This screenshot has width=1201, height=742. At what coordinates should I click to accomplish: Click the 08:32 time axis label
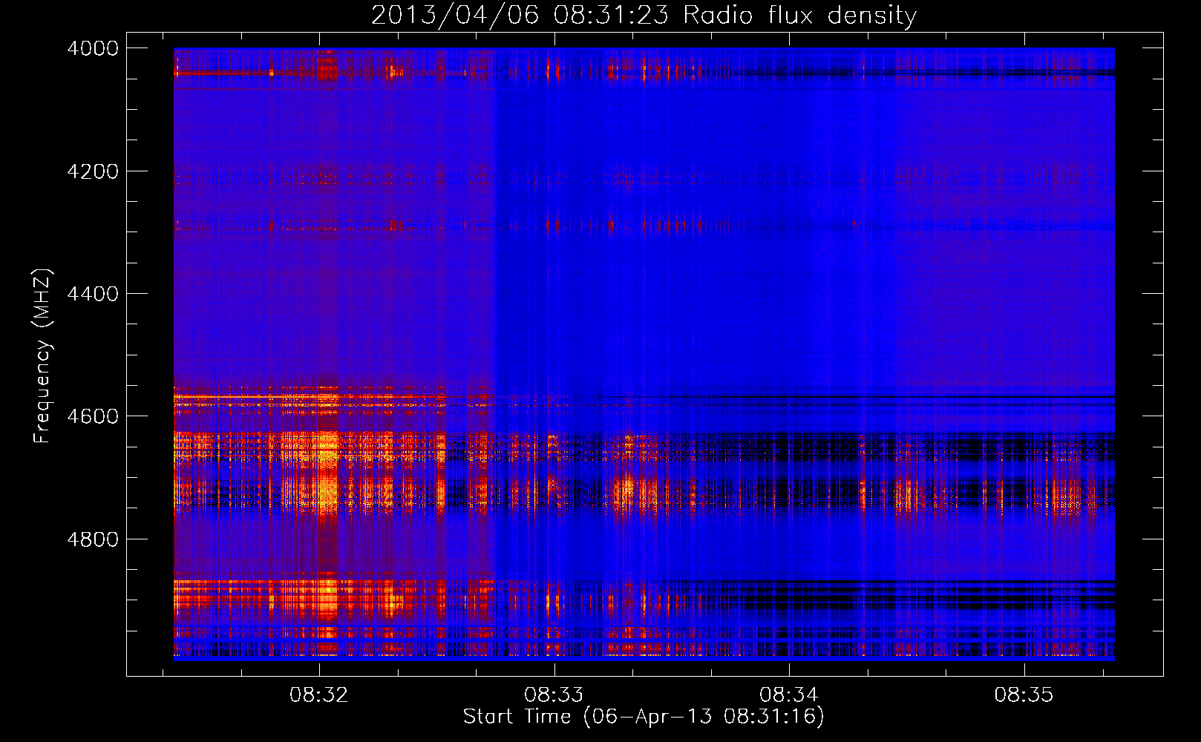click(319, 695)
